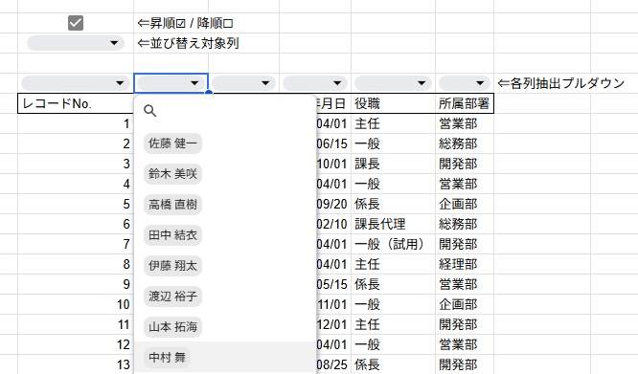Click the 経理部 cell
This screenshot has width=638, height=374.
pos(465,264)
